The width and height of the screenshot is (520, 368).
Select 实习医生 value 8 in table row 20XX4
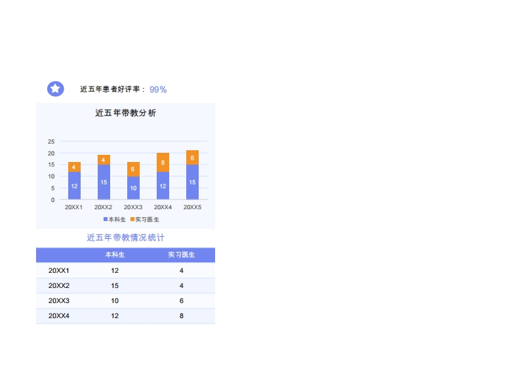point(182,316)
